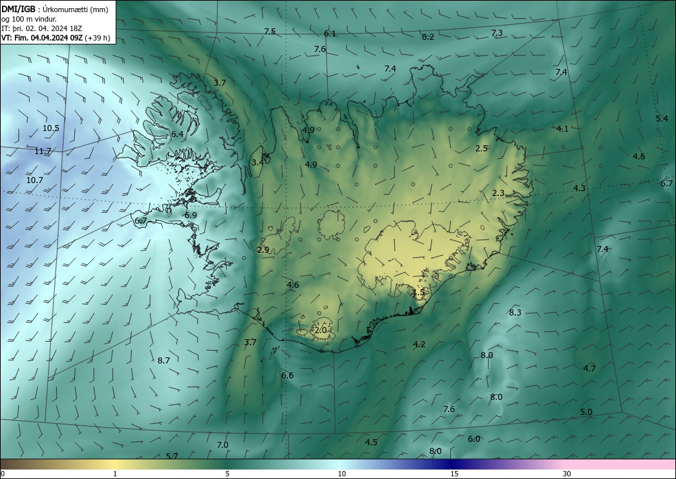Click the map value 11.7
676x479 pixels.
43,151
